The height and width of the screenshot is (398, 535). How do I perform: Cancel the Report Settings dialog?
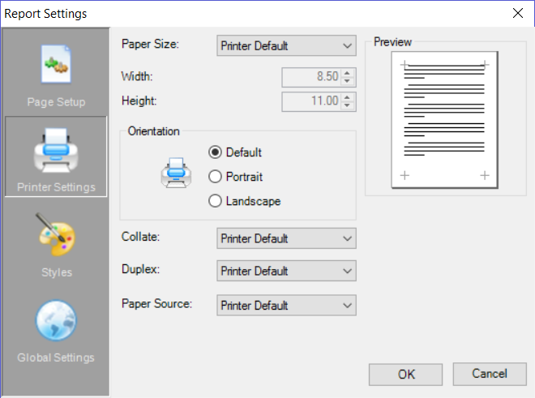pyautogui.click(x=490, y=374)
